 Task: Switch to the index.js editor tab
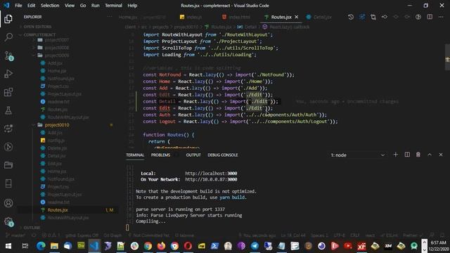191,17
